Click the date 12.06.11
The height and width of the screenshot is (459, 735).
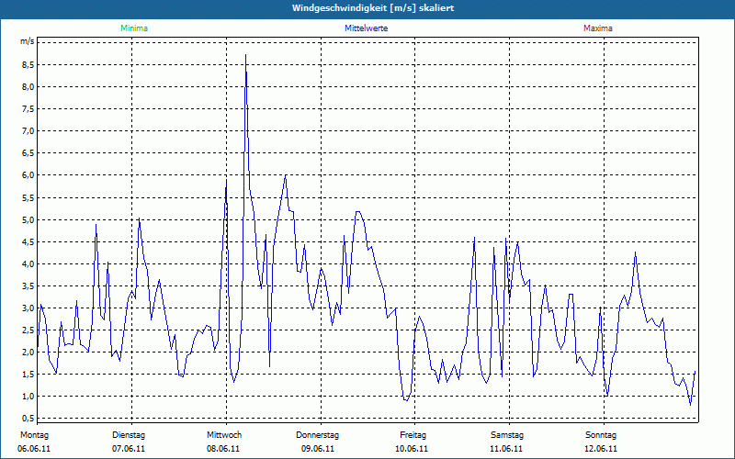coord(601,449)
